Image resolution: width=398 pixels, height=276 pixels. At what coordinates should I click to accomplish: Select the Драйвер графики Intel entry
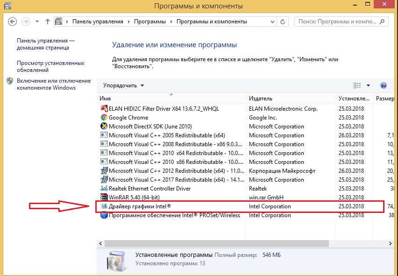point(140,206)
